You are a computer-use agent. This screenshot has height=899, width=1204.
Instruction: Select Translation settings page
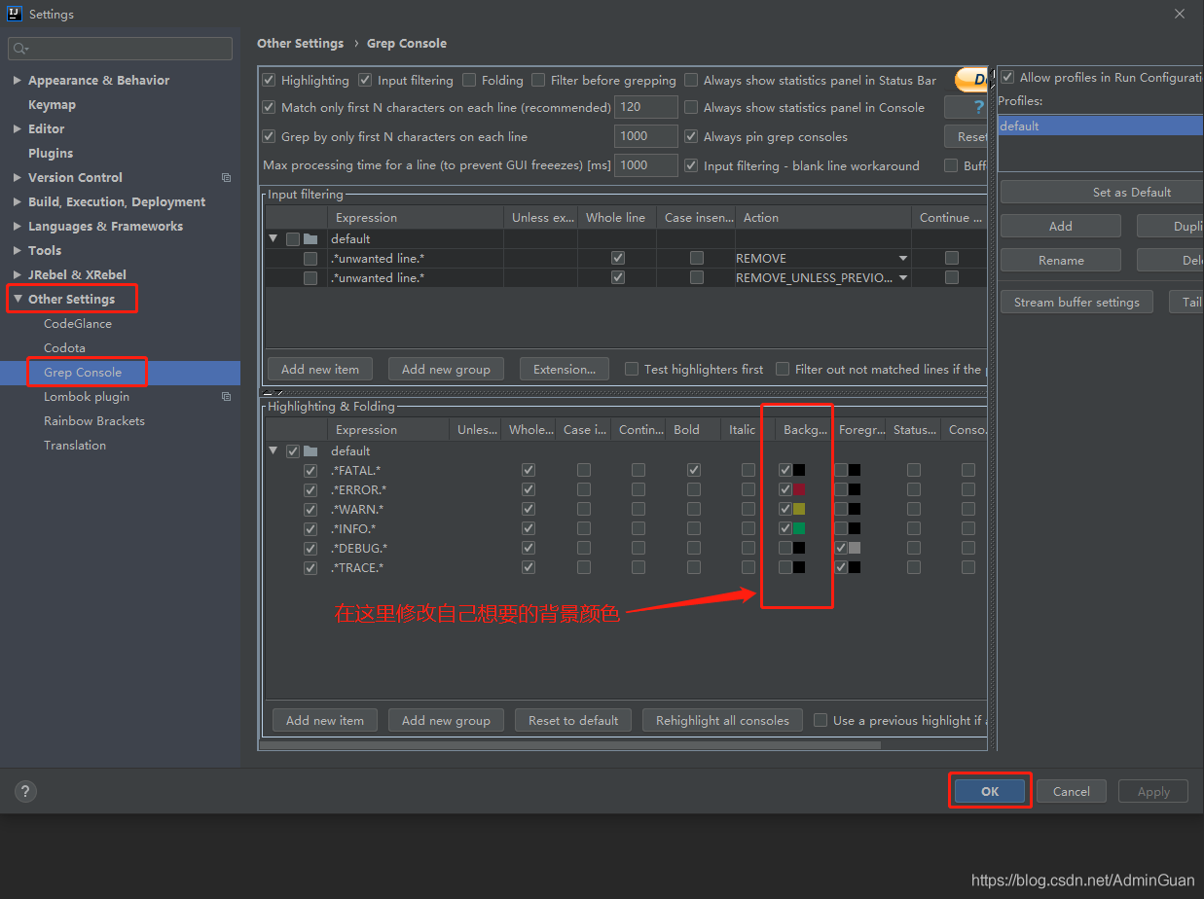(x=75, y=446)
